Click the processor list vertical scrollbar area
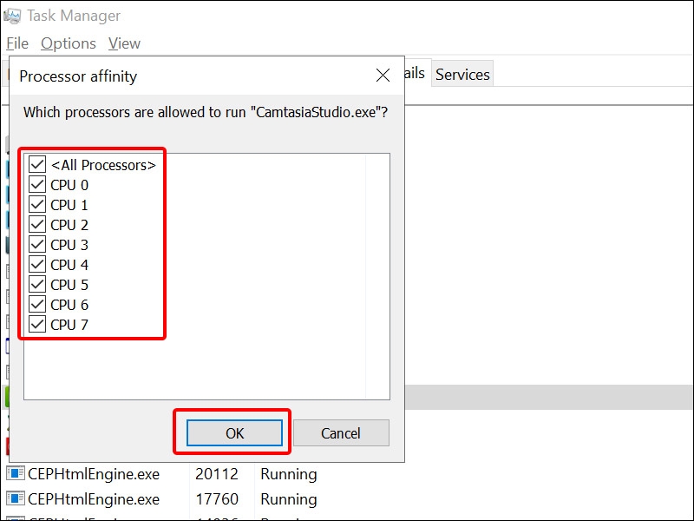The height and width of the screenshot is (521, 694). [377, 276]
